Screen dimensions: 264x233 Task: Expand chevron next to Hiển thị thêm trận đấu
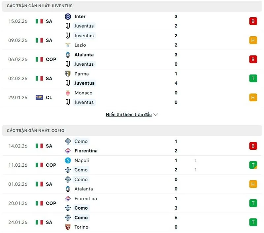pos(156,115)
